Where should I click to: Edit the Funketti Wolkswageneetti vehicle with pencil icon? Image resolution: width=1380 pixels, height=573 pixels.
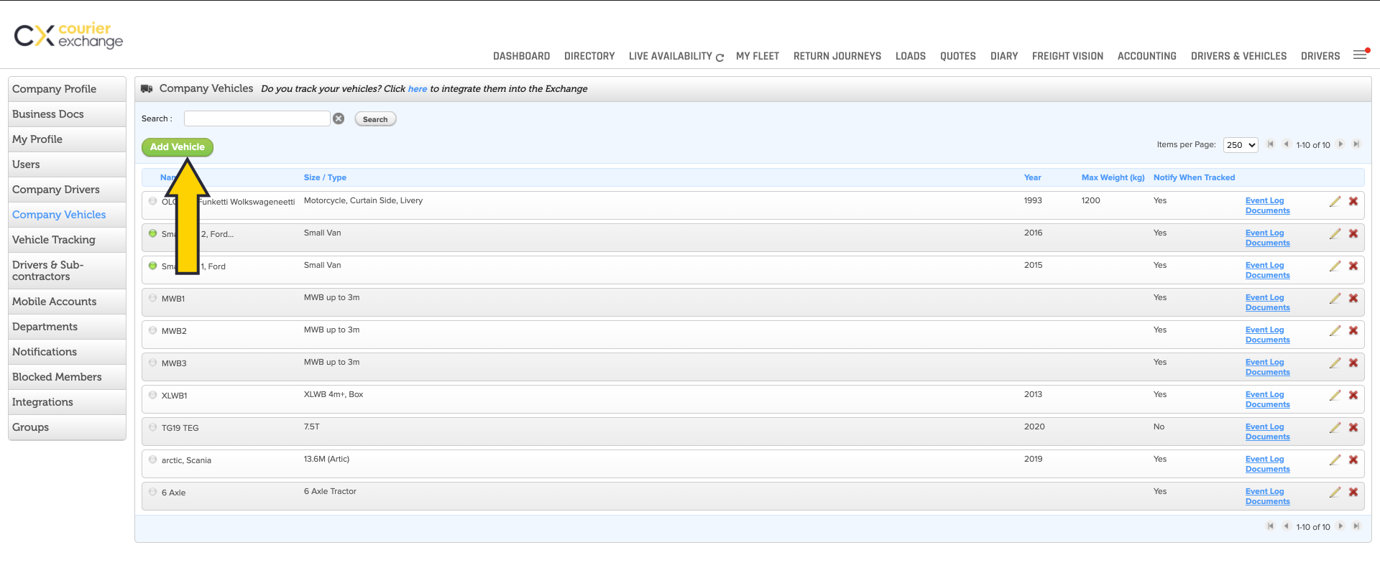[x=1335, y=202]
